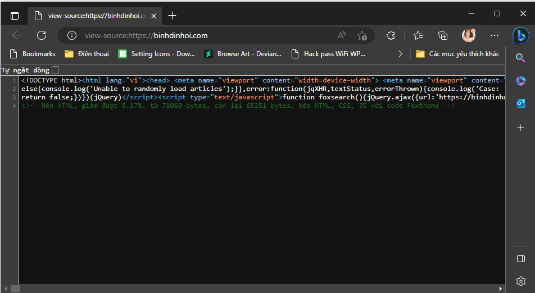Open a new tab with plus button
Screen dimensions: 535x293
pyautogui.click(x=173, y=15)
